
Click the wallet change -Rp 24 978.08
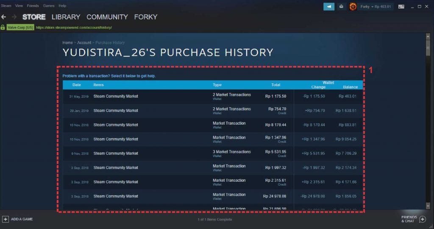(313, 196)
